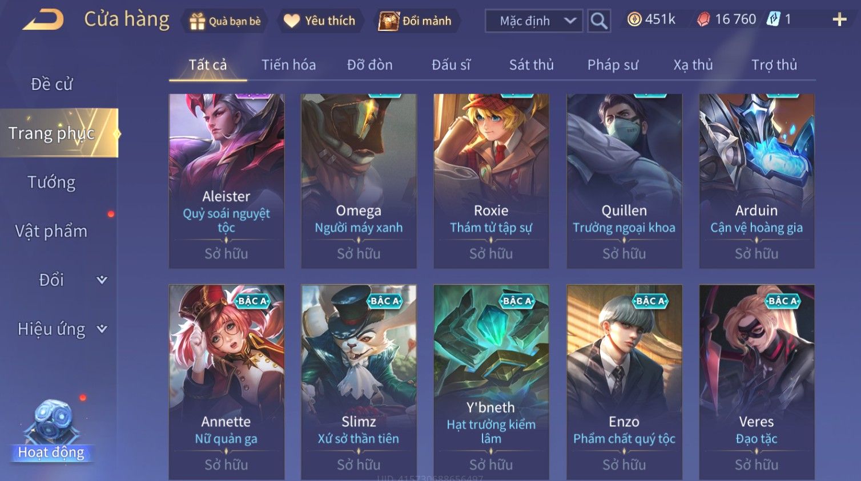Open the Roxie Thám tử tập sự skin

click(x=491, y=181)
